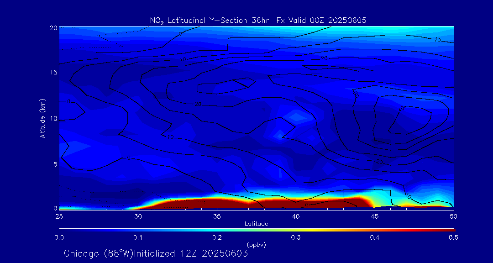Select the '(ppbv)' units label under the colorbar

coord(257,245)
